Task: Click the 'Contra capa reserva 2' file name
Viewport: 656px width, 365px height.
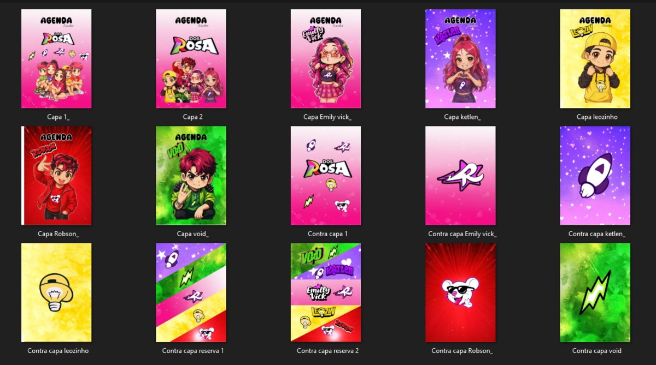Action: pos(328,351)
